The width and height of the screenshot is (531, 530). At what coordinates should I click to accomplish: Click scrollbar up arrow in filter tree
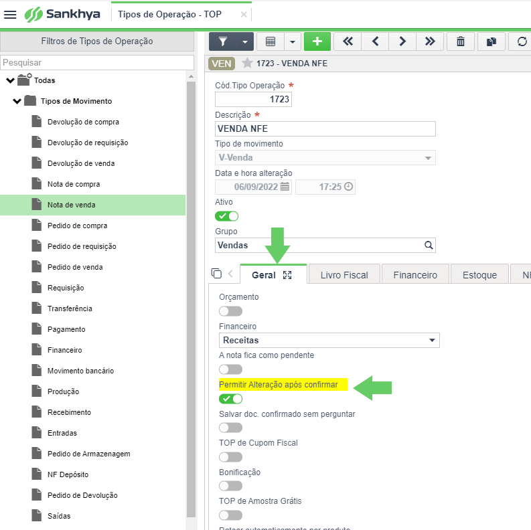click(191, 76)
